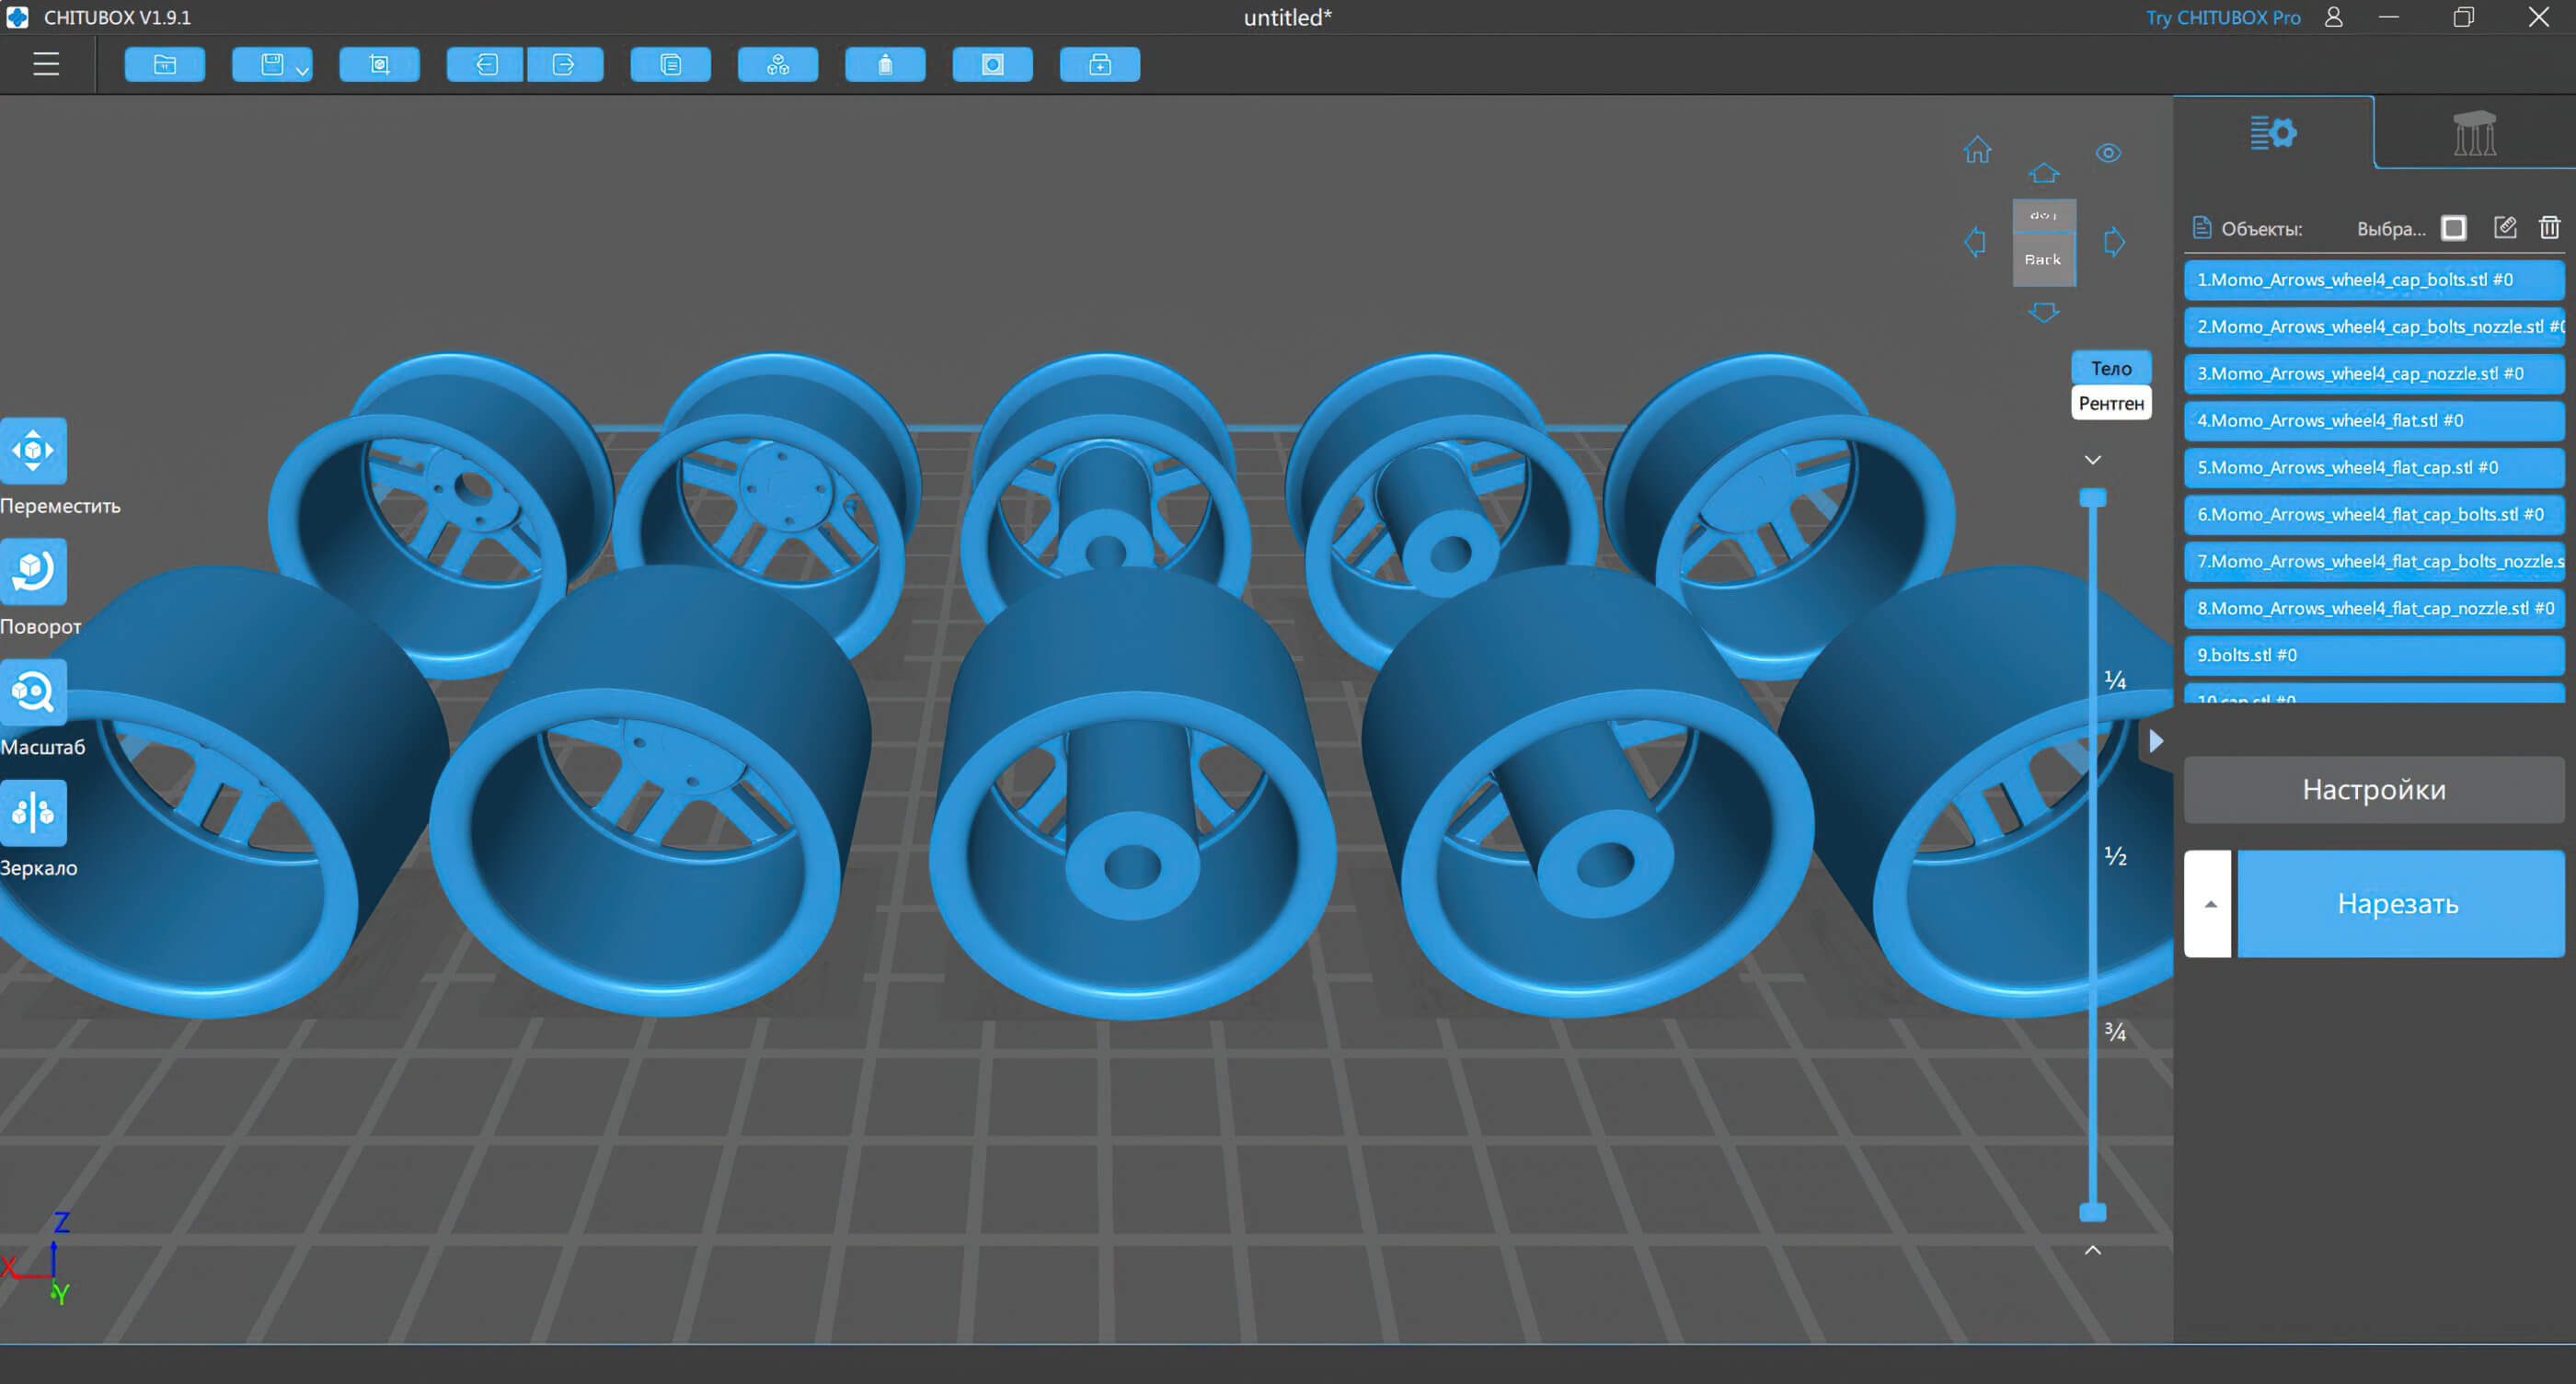Select 5.Momo_Arrows_wheel4_flat_cap.stl in object list
Screen dimensions: 2576x1384
click(2372, 468)
